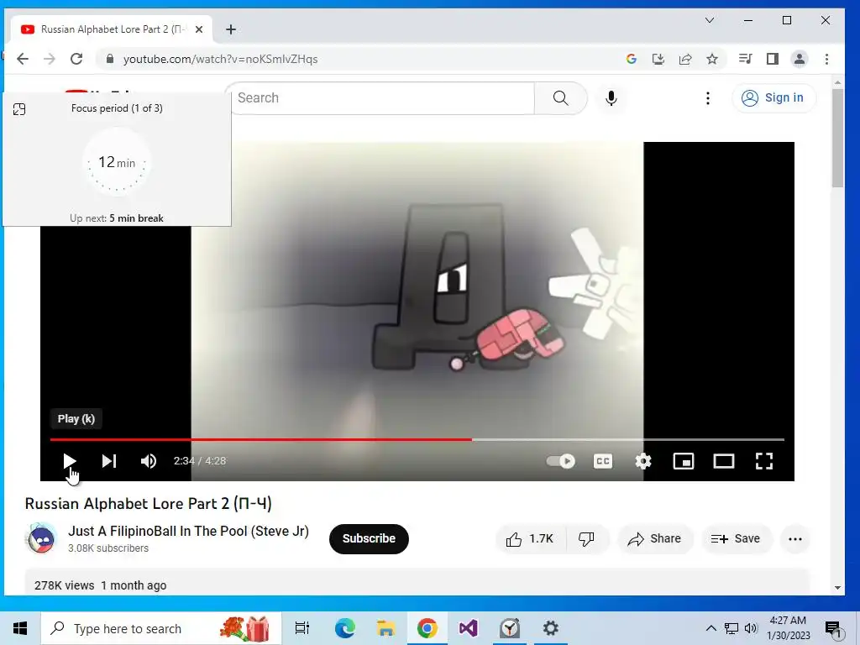Share this page from address bar

685,59
